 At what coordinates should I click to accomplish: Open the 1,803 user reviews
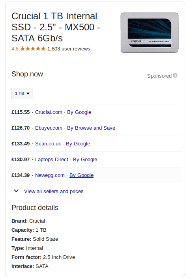click(69, 49)
